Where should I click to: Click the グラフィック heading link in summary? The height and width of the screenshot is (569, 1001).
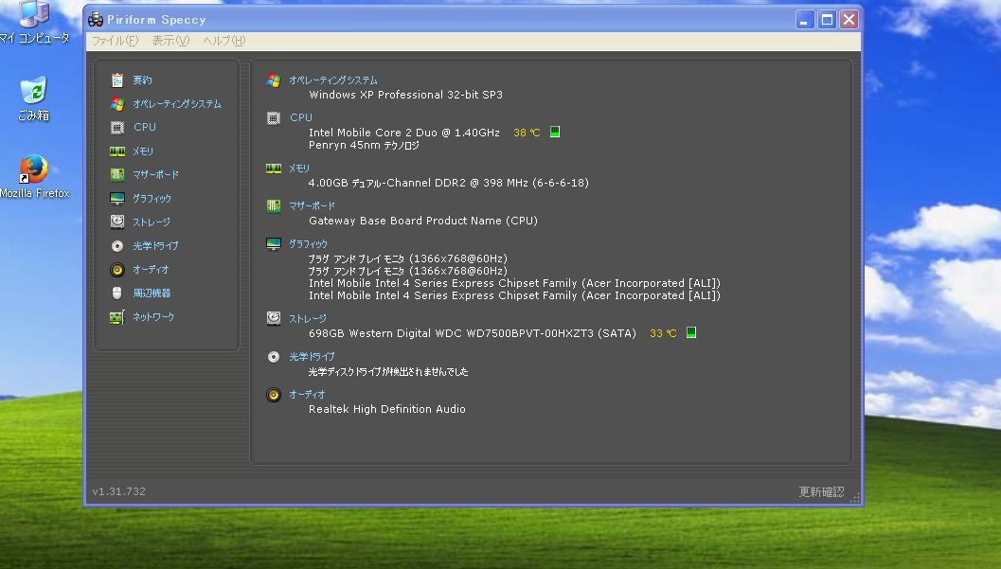click(x=309, y=243)
